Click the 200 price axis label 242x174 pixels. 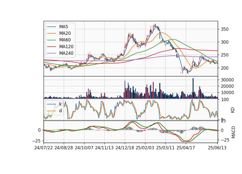225,68
